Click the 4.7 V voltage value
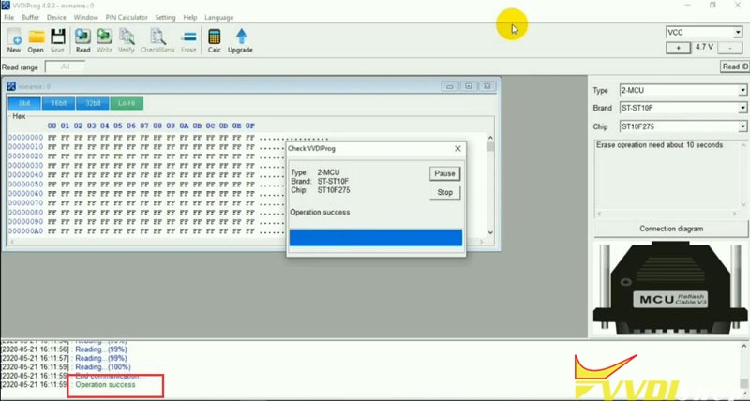Viewport: 750px width, 401px height. (704, 48)
